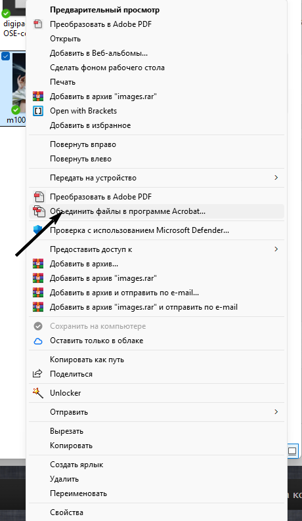This screenshot has height=521, width=302.
Task: Click WinRAR icon beside second Добавить в архив "images.rar"
Action: (x=38, y=278)
